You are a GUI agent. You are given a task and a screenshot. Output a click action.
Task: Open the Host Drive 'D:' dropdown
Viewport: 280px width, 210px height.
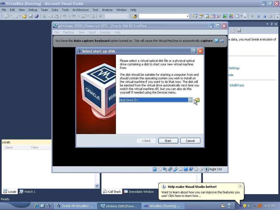click(190, 100)
